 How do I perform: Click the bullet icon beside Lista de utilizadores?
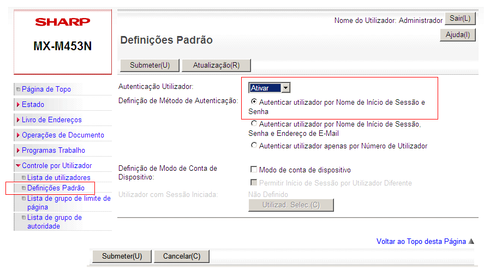point(23,178)
